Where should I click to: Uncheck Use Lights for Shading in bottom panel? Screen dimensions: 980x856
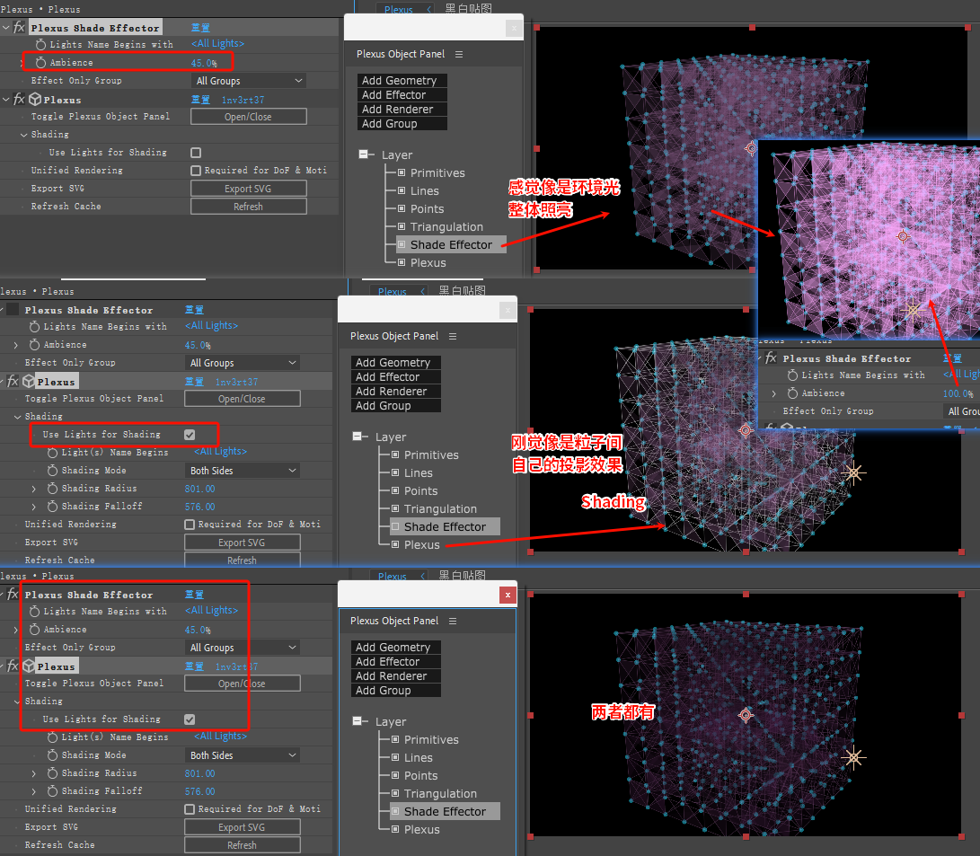click(190, 719)
